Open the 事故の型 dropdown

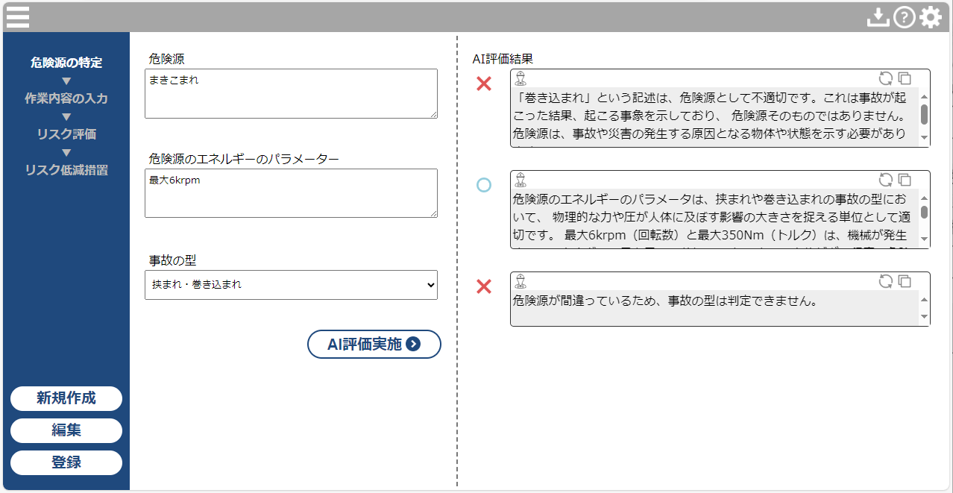coord(291,285)
